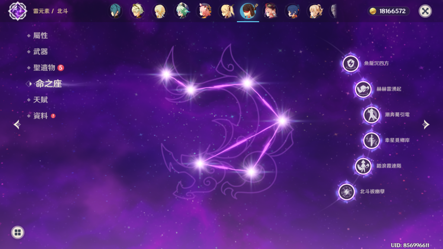The height and width of the screenshot is (249, 443).
Task: Click the Electro element emblem in the header
Action: [17, 11]
